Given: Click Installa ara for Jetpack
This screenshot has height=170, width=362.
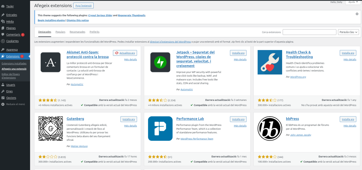Looking at the screenshot, I should point(238,53).
